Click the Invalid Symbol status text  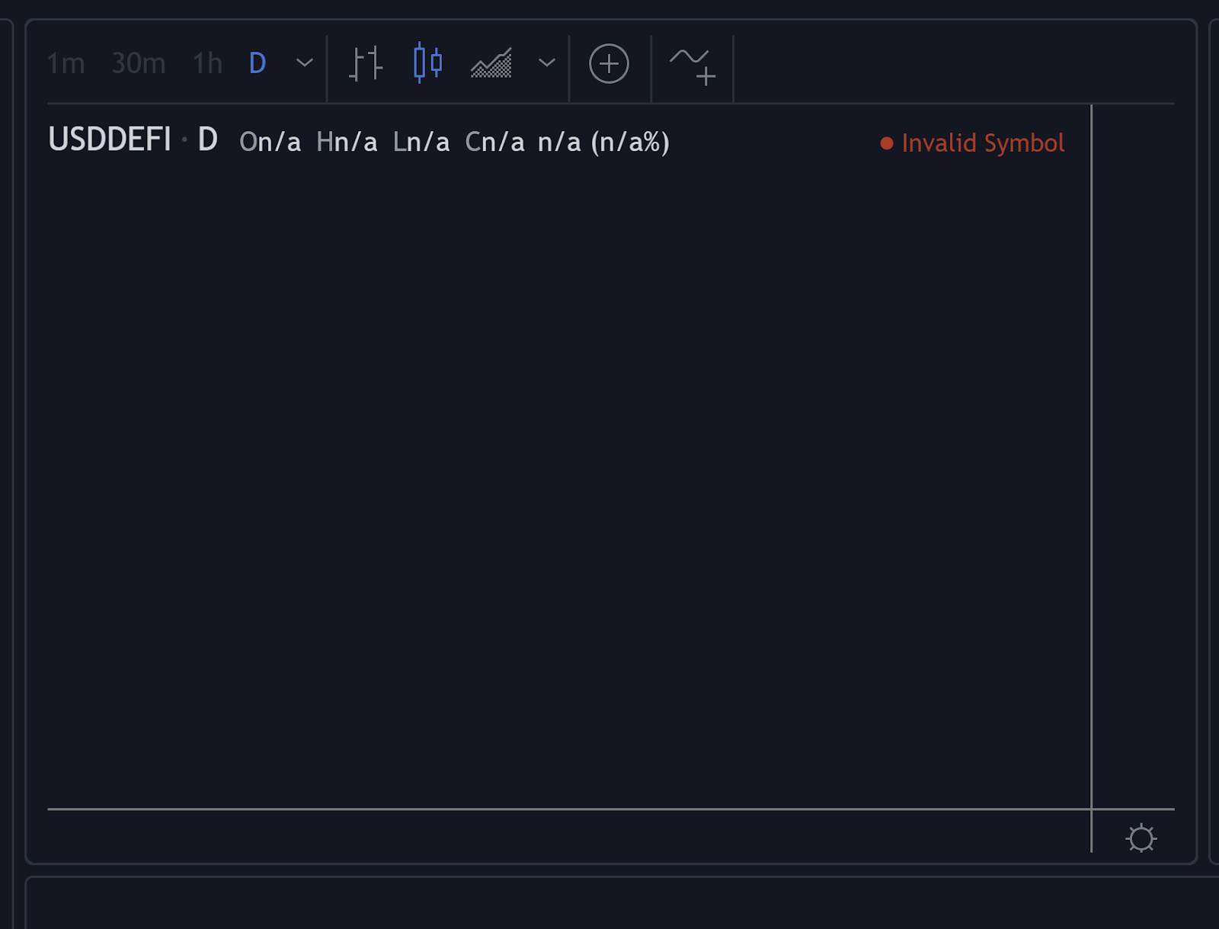[x=983, y=143]
